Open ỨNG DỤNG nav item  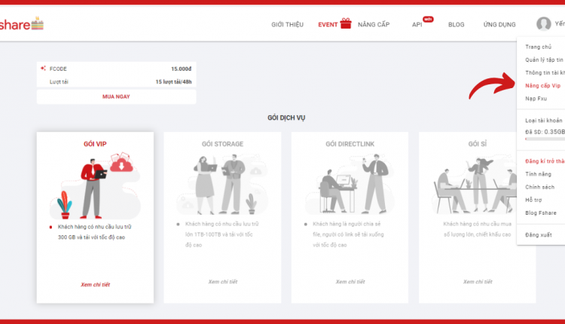pyautogui.click(x=499, y=25)
